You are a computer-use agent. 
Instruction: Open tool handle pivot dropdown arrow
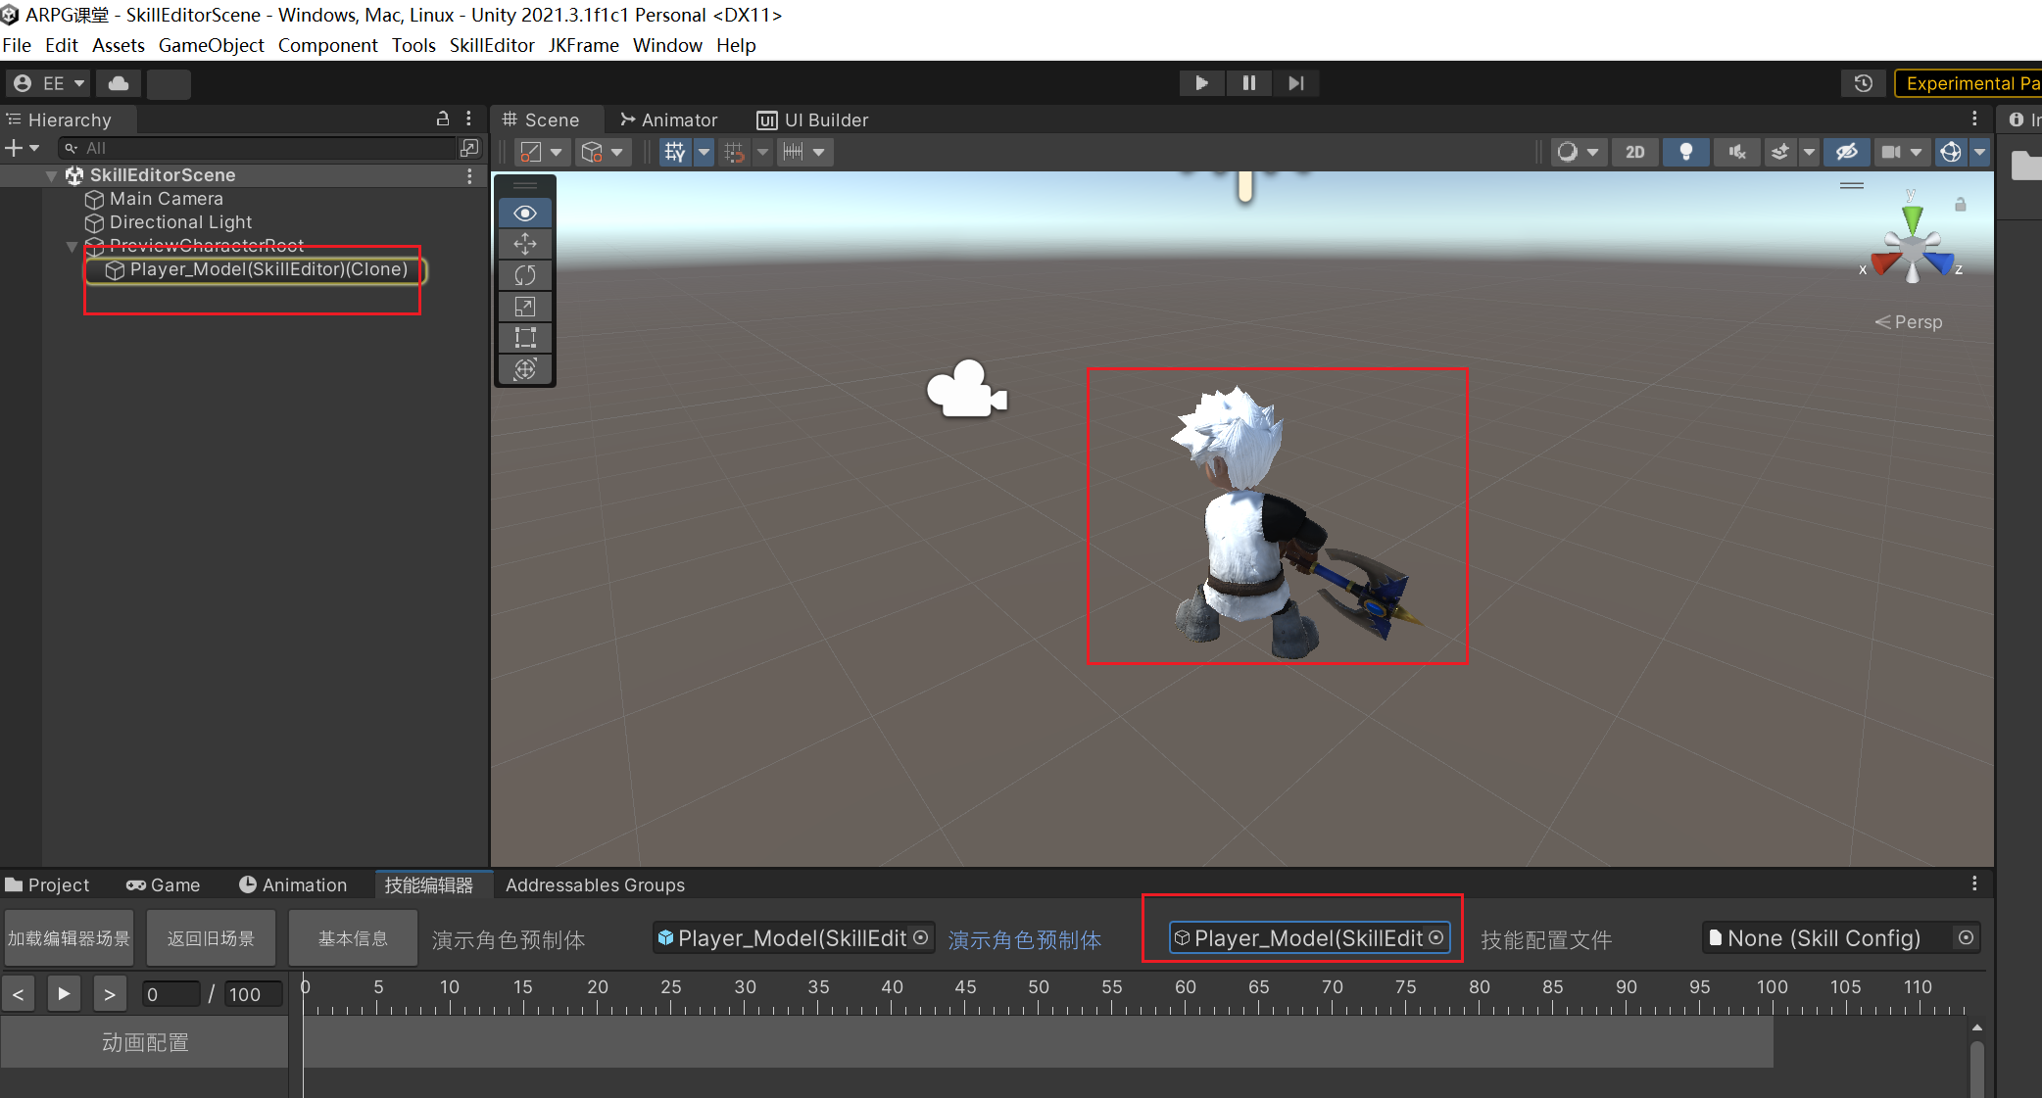point(556,152)
